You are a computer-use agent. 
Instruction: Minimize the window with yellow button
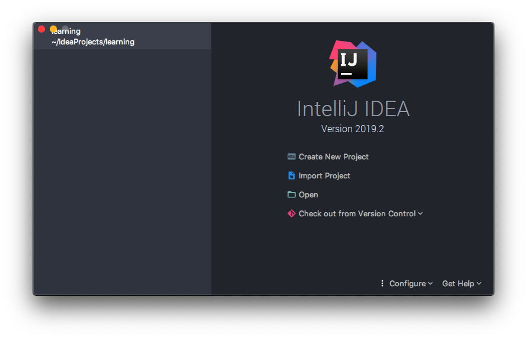point(53,29)
